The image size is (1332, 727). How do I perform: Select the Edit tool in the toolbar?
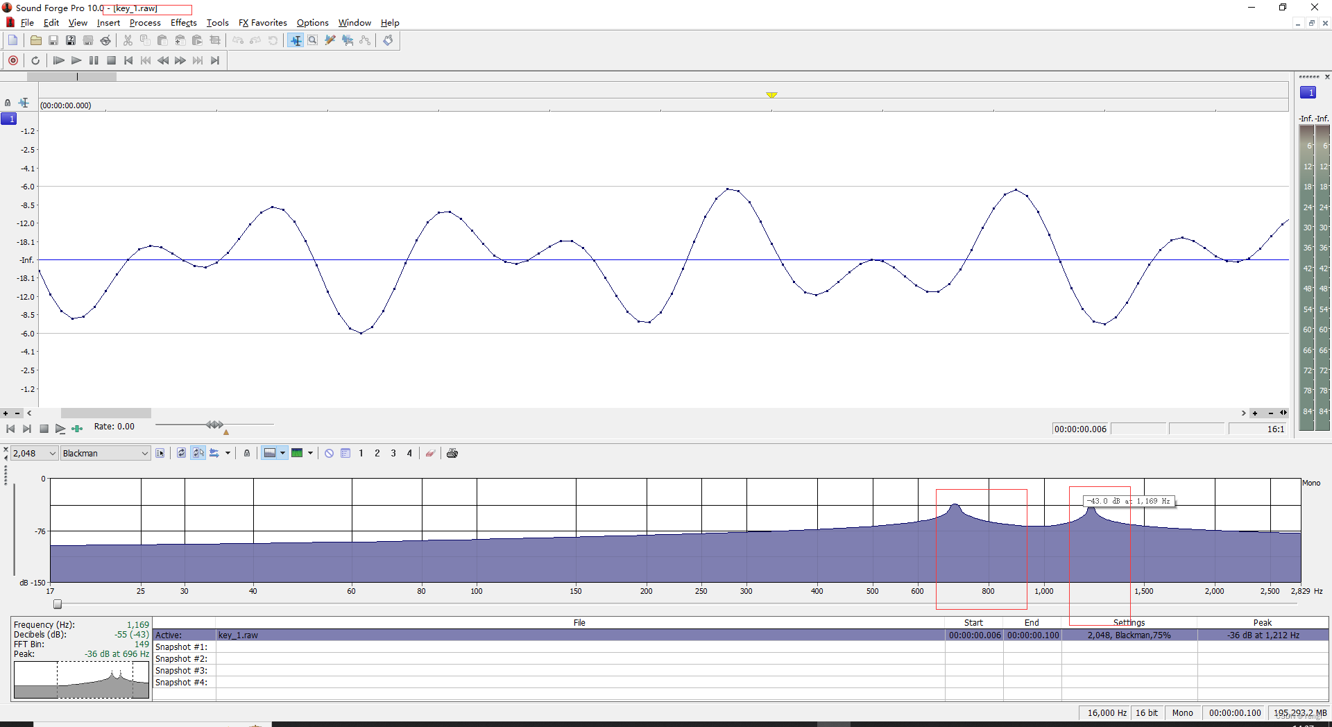pyautogui.click(x=296, y=40)
